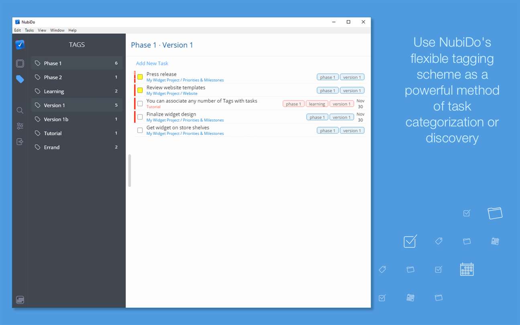Click the tag icon next to Tutorial

38,133
